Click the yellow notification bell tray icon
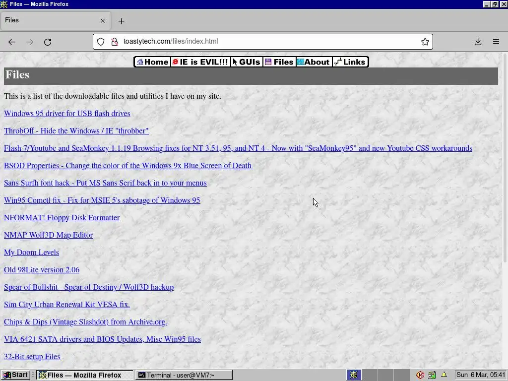This screenshot has width=508, height=381. [x=444, y=375]
